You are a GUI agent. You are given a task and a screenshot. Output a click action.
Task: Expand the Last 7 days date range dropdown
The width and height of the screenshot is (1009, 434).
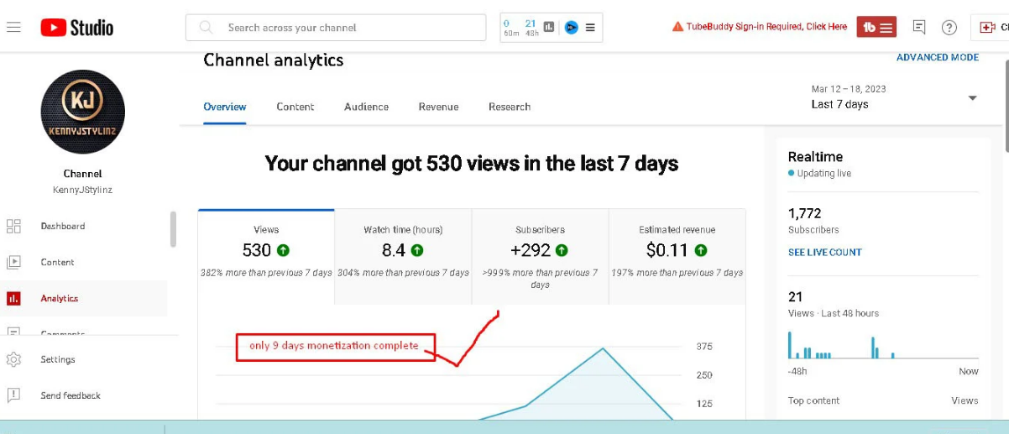[x=972, y=98]
